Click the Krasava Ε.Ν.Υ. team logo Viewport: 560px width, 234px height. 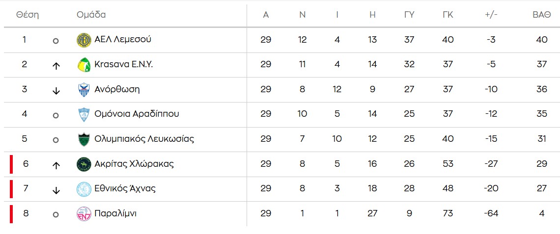pyautogui.click(x=84, y=65)
